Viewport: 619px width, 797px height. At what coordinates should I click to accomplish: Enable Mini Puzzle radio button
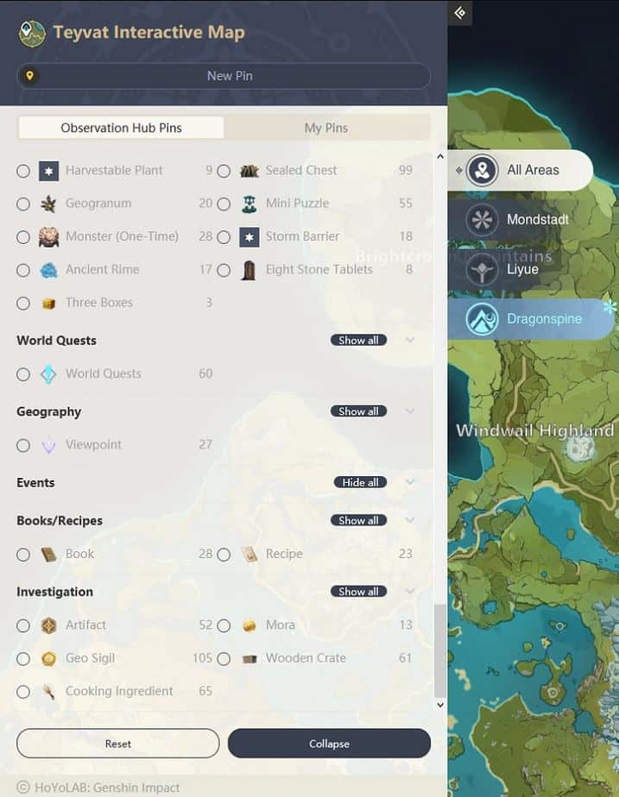(224, 204)
